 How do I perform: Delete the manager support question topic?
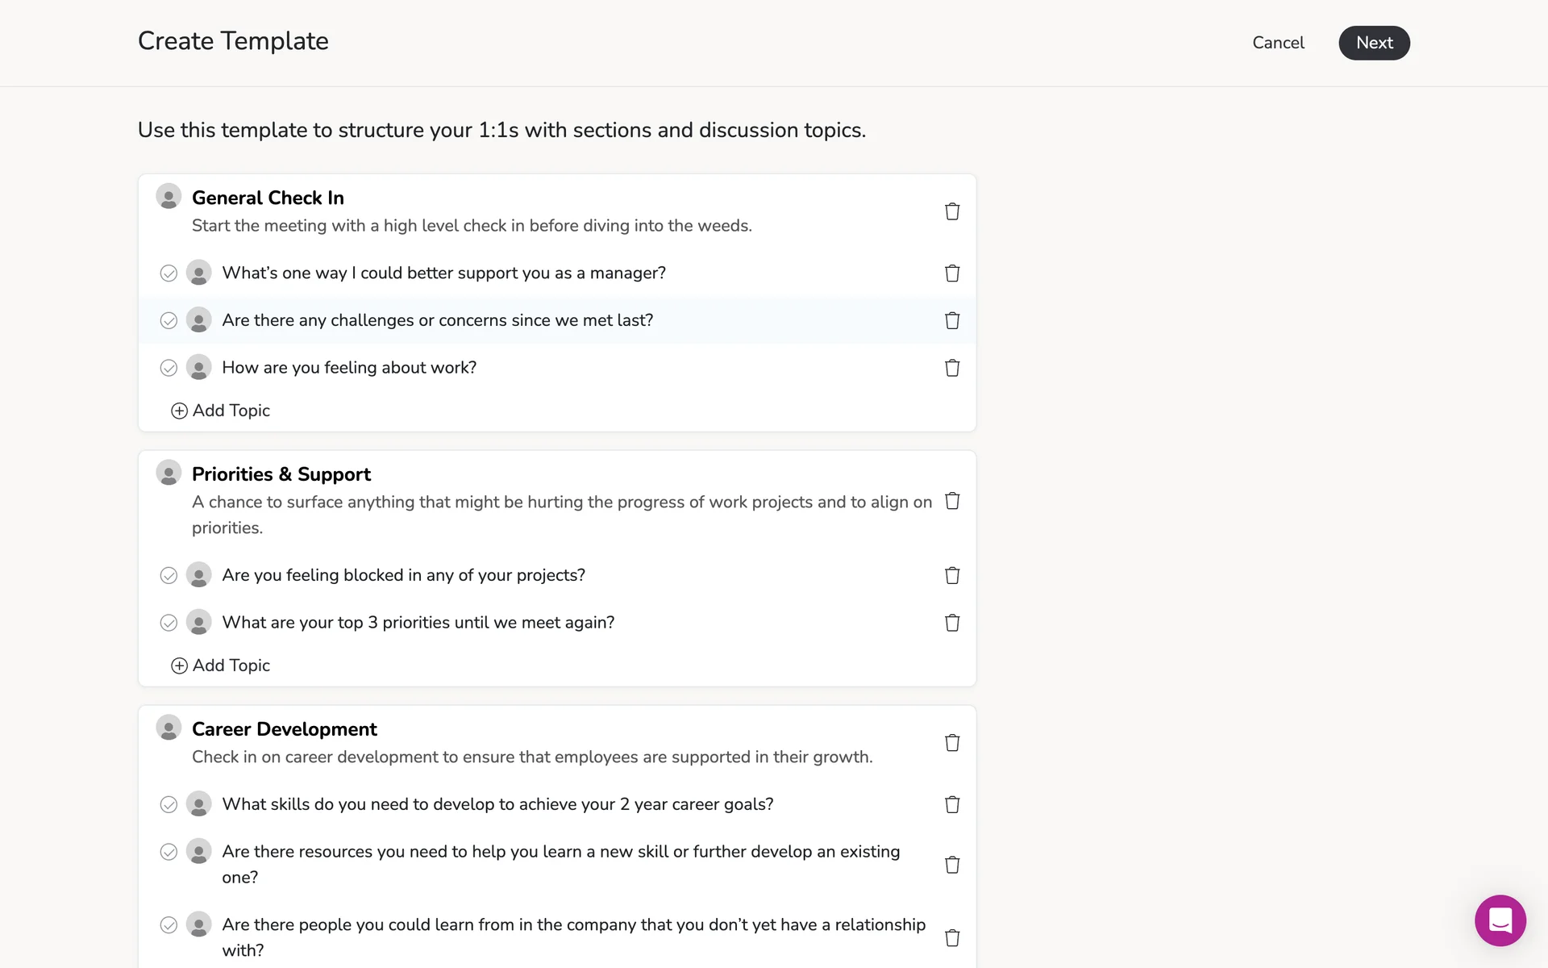(x=952, y=273)
